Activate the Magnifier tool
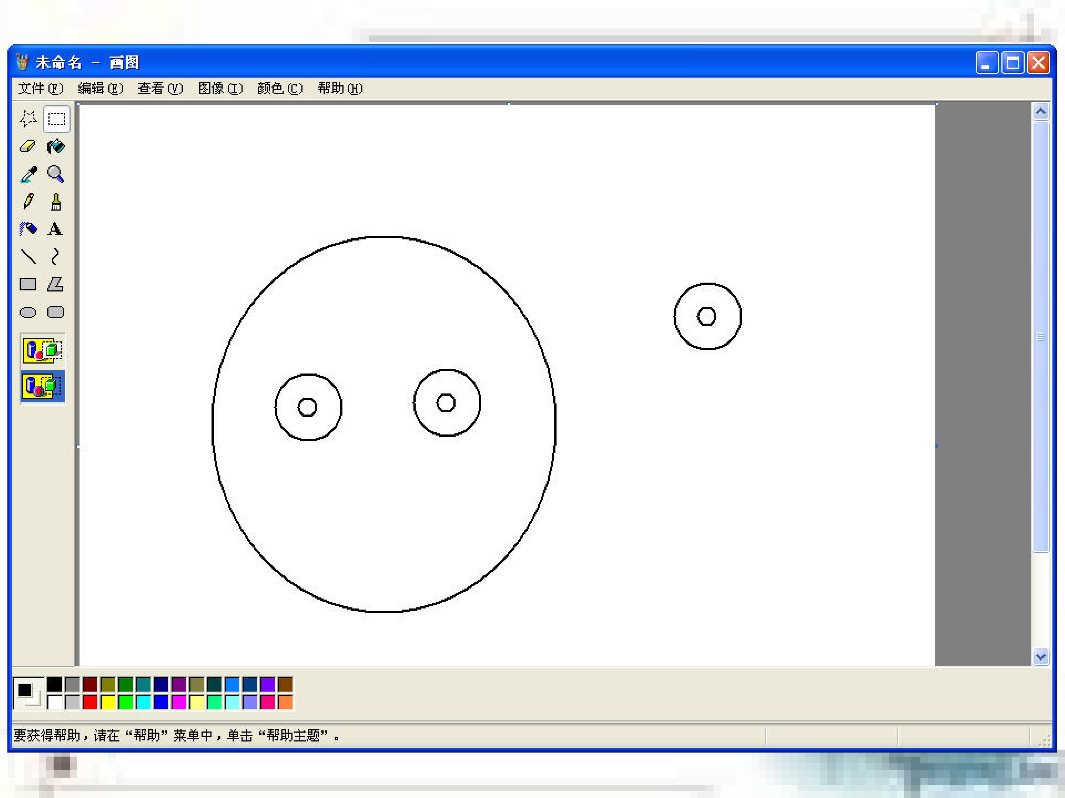This screenshot has height=798, width=1065. (56, 174)
